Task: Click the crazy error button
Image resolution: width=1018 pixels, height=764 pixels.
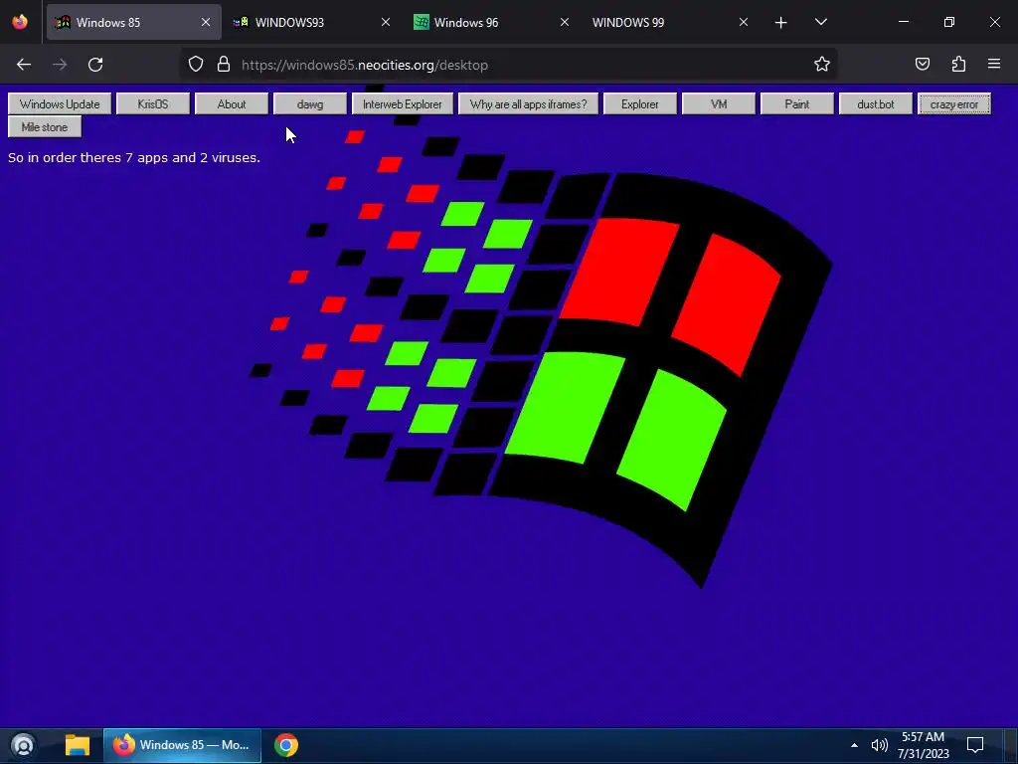Action: [x=954, y=103]
